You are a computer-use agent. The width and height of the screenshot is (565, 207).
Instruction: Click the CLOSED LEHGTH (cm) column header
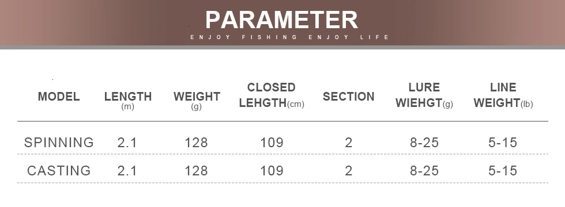(272, 95)
